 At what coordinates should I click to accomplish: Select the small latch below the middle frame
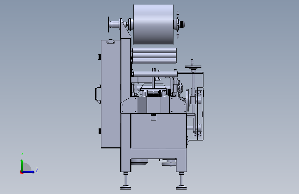point(153,117)
